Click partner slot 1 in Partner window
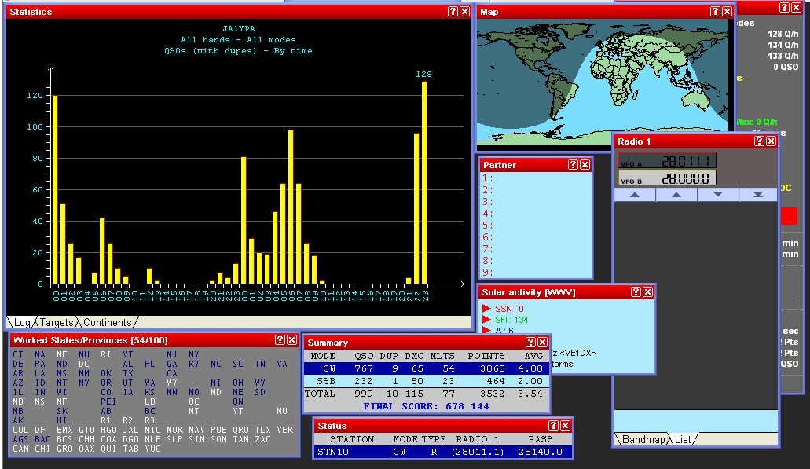 tap(535, 178)
